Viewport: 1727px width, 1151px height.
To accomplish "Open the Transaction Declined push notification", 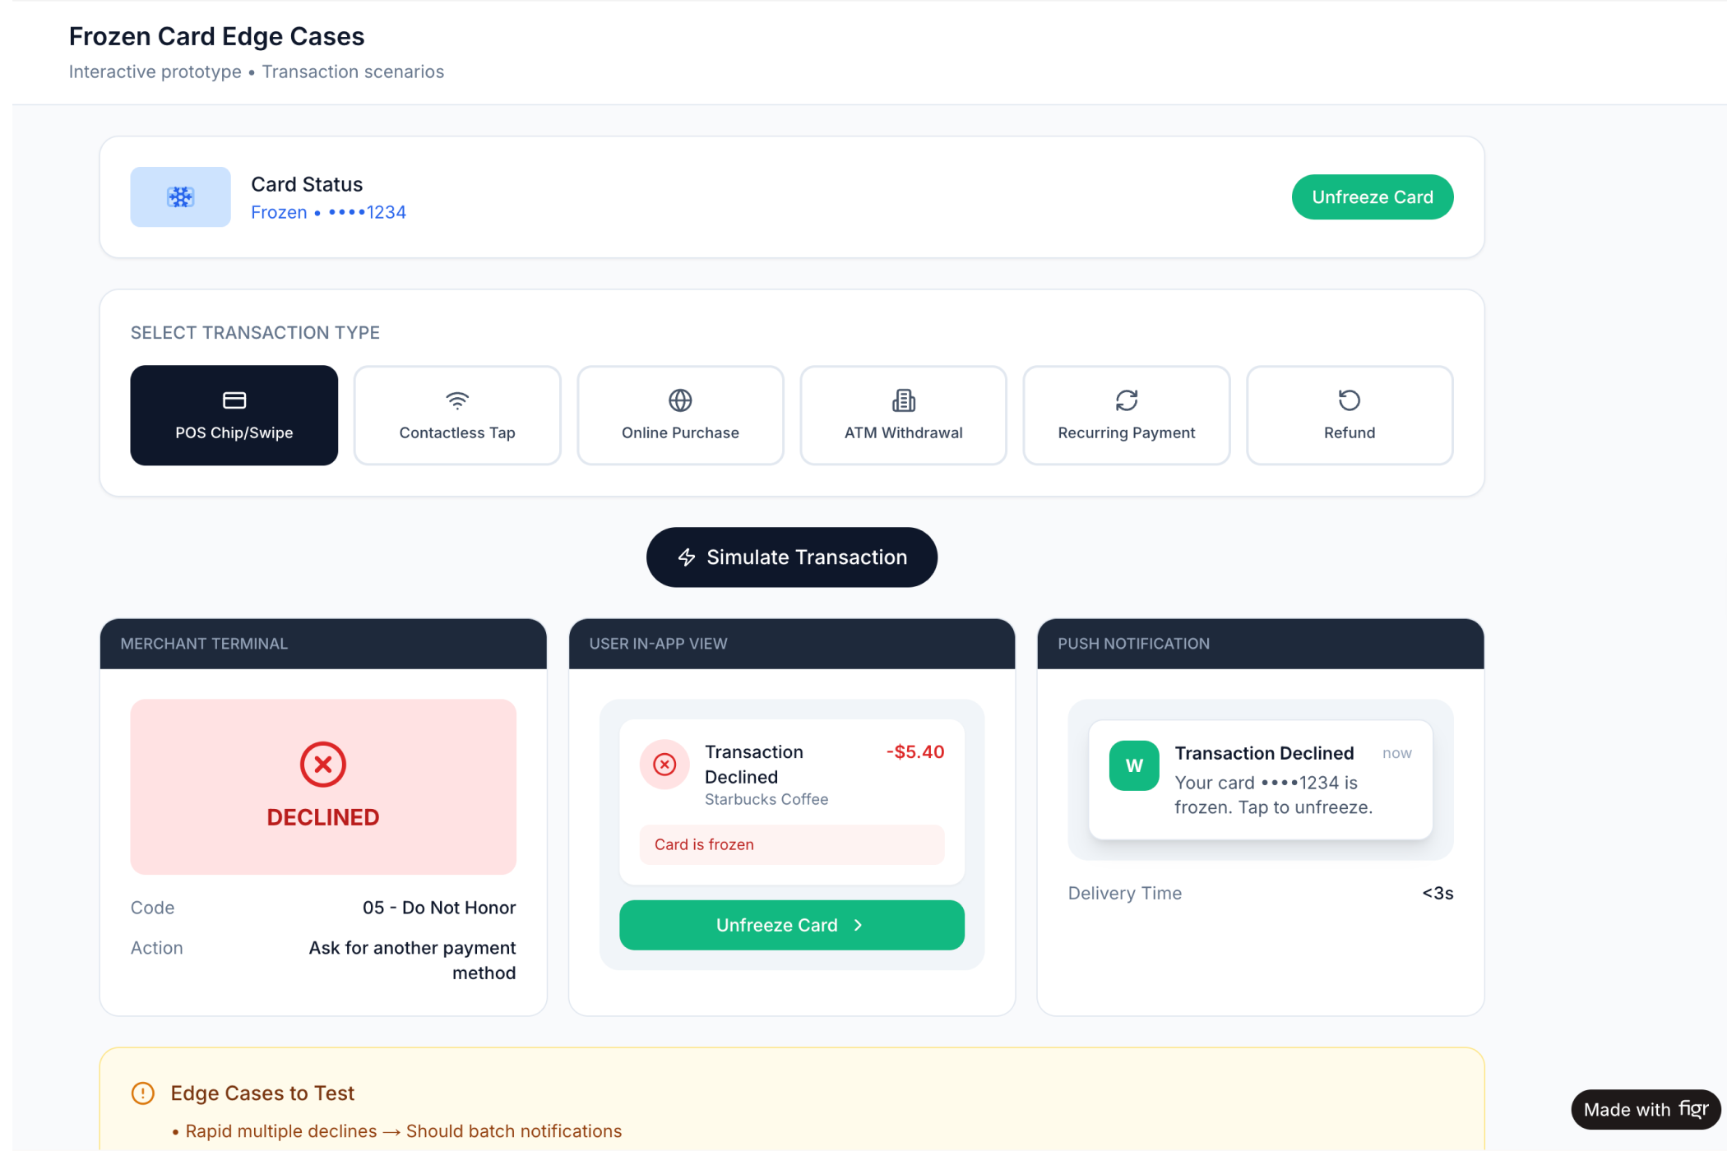I will [x=1263, y=779].
